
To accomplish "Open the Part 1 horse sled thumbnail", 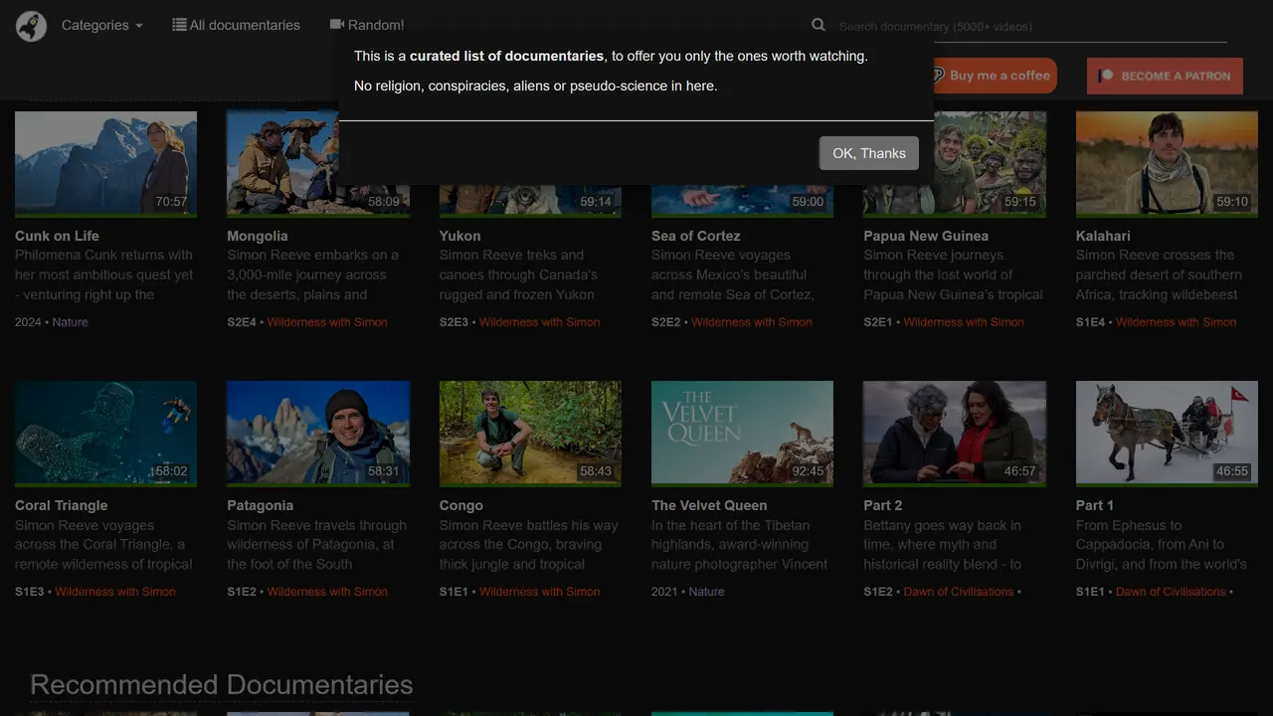I will click(1167, 434).
